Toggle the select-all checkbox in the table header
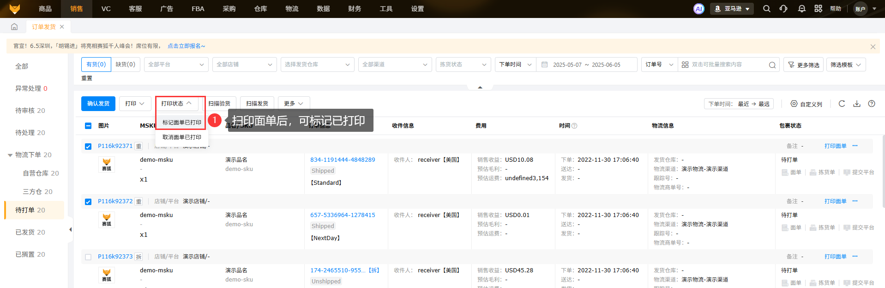The height and width of the screenshot is (288, 885). click(88, 126)
